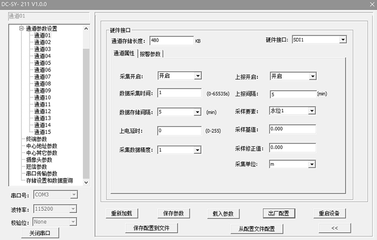Select 通道05 in the channel tree
377x240 pixels.
point(43,63)
